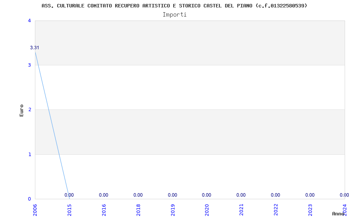The height and width of the screenshot is (218, 349).
Task: Click the 2023 year label
Action: [x=311, y=210]
